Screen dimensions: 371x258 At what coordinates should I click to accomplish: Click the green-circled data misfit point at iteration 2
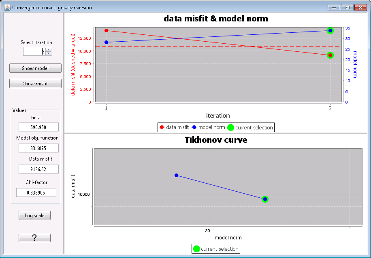330,55
